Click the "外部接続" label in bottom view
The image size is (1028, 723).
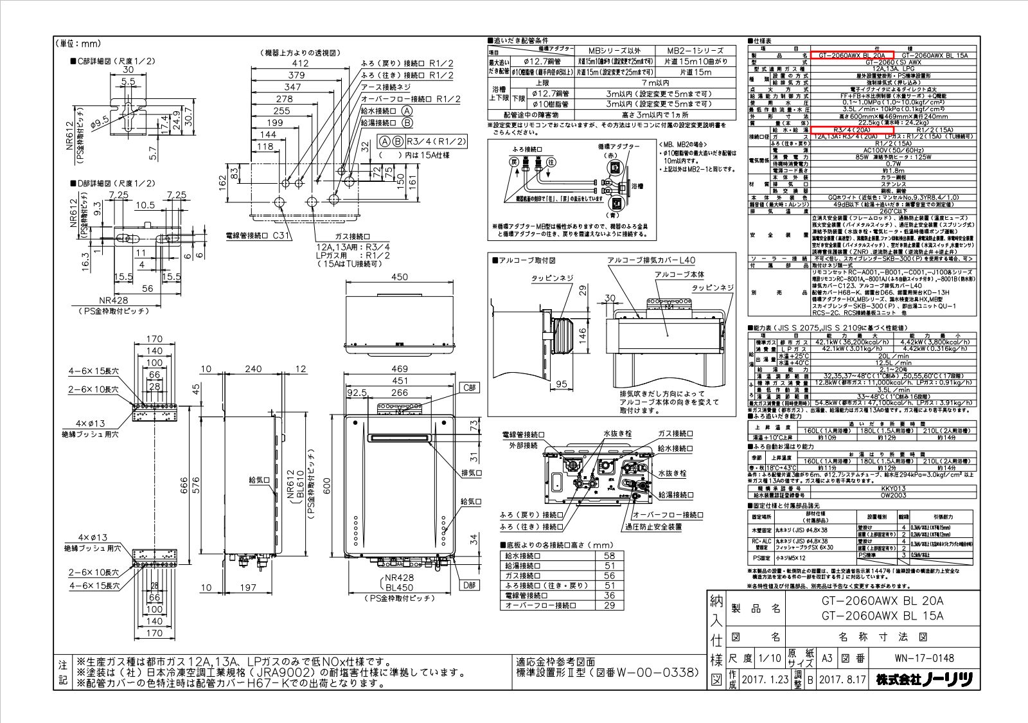[x=522, y=446]
